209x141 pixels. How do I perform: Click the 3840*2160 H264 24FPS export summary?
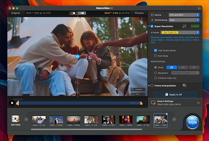pos(169,104)
